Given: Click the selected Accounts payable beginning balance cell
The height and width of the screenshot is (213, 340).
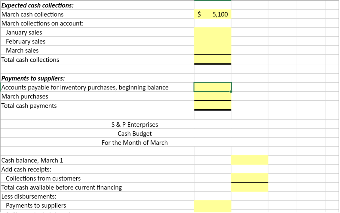Looking at the screenshot, I should click(213, 87).
